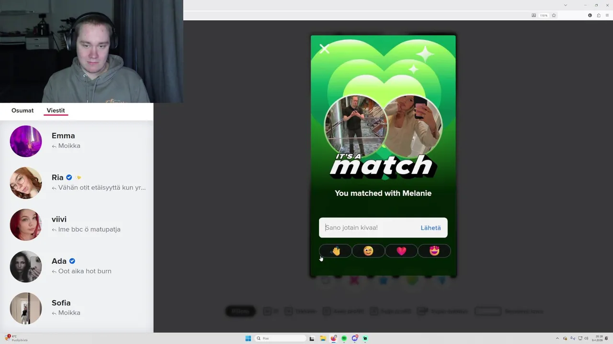Click the Lähetä send button
This screenshot has width=613, height=344.
[x=431, y=228]
